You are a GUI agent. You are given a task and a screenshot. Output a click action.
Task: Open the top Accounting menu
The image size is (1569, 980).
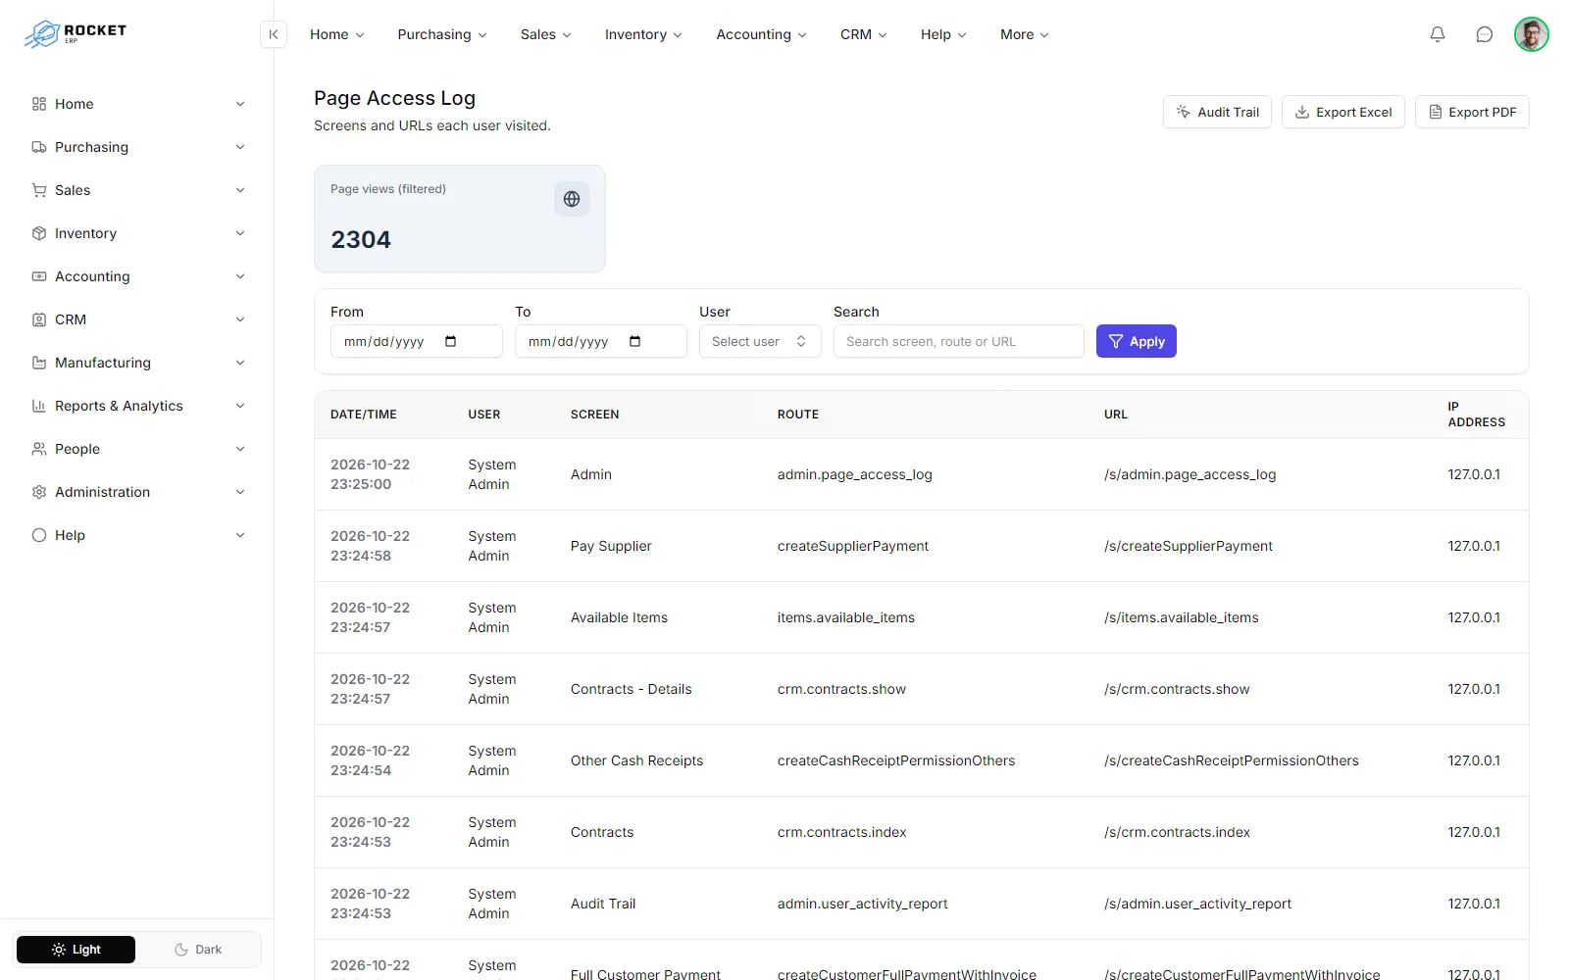762,34
